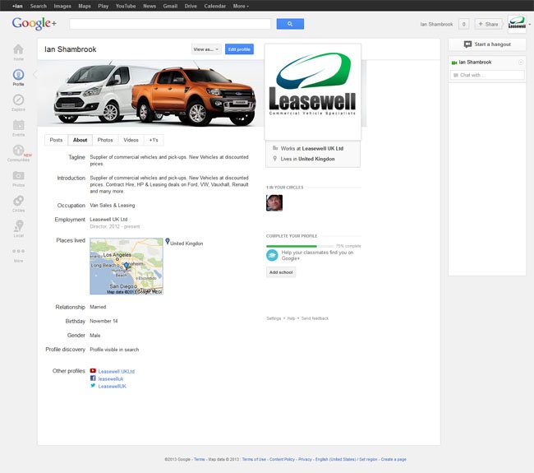The height and width of the screenshot is (473, 534).
Task: Open the Events calendar icon
Action: [18, 125]
